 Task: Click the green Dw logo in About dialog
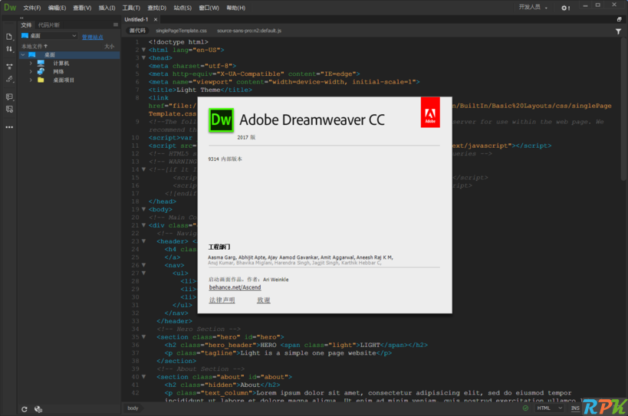click(221, 120)
